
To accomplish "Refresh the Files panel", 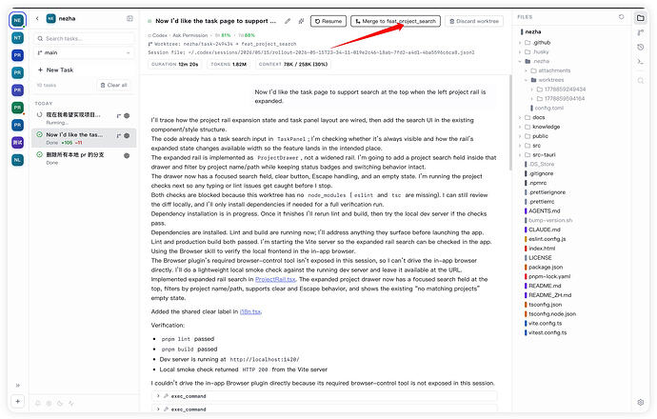I will (622, 17).
